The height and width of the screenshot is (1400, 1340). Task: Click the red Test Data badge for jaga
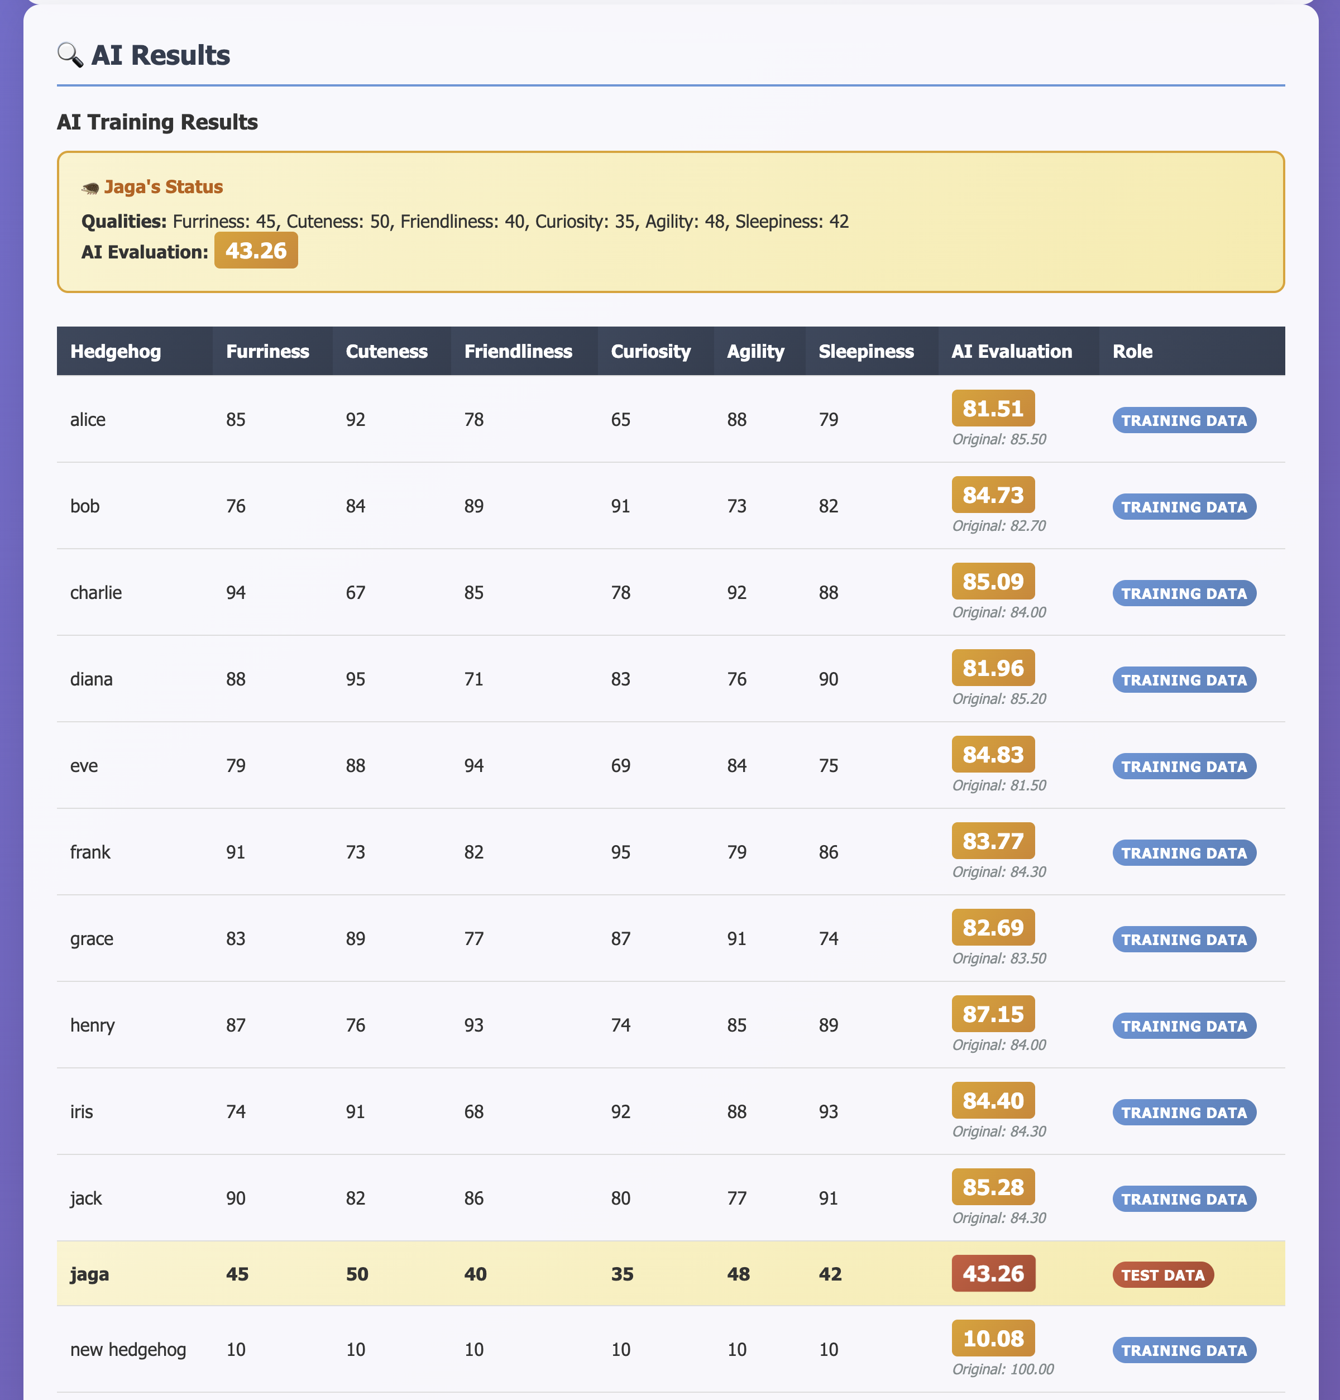coord(1162,1275)
